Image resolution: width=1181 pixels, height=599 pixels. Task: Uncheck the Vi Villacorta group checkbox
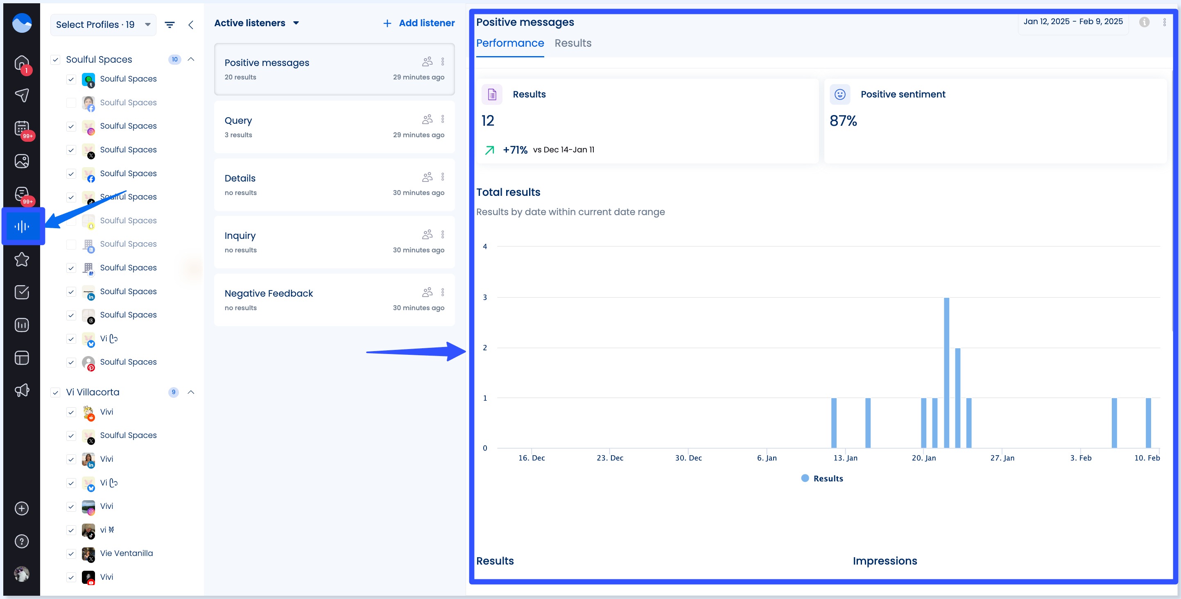56,393
